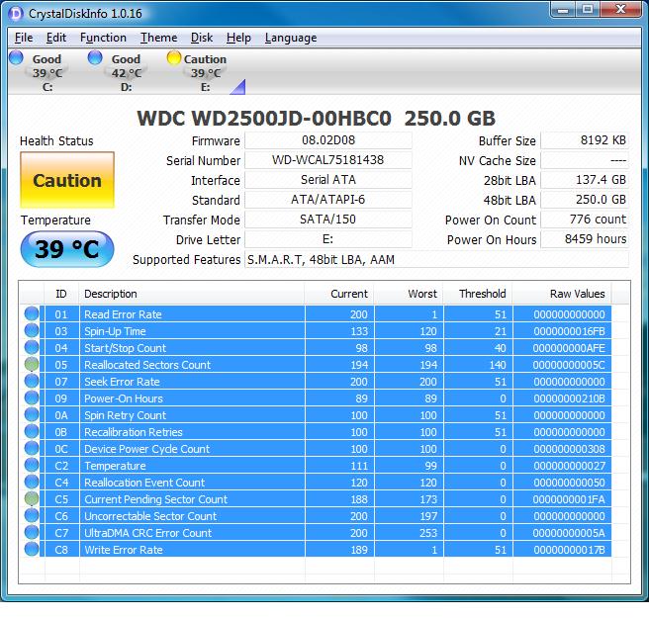The width and height of the screenshot is (649, 618).
Task: Select the Current Pending Sector Count description
Action: pos(155,499)
